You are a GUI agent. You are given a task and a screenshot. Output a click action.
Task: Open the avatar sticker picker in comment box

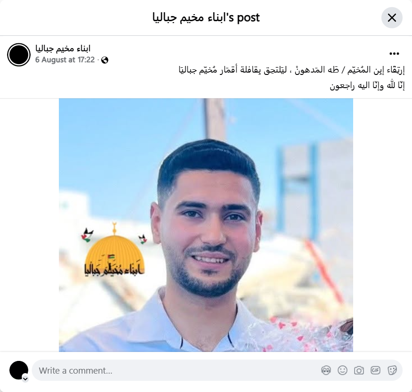coord(326,370)
